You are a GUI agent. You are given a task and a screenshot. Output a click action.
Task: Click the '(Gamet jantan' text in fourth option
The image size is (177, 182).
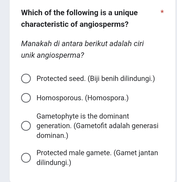tap(136, 153)
